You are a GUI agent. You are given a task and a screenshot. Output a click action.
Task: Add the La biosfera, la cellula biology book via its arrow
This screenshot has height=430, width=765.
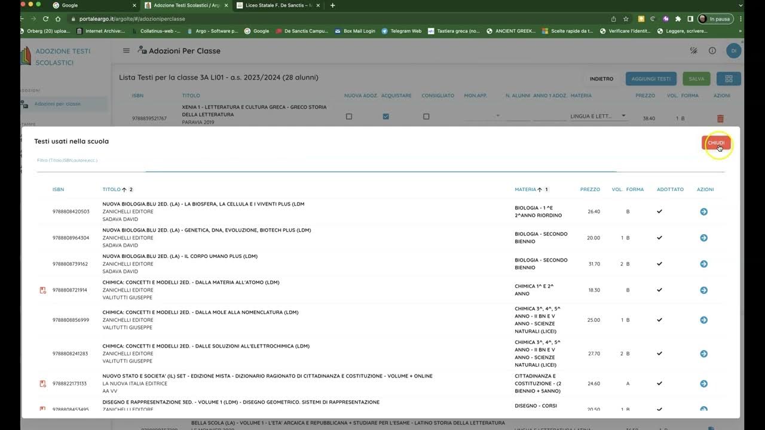703,211
